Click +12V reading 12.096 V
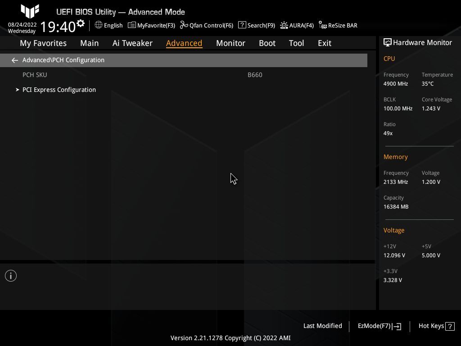The width and height of the screenshot is (461, 346). click(x=394, y=255)
